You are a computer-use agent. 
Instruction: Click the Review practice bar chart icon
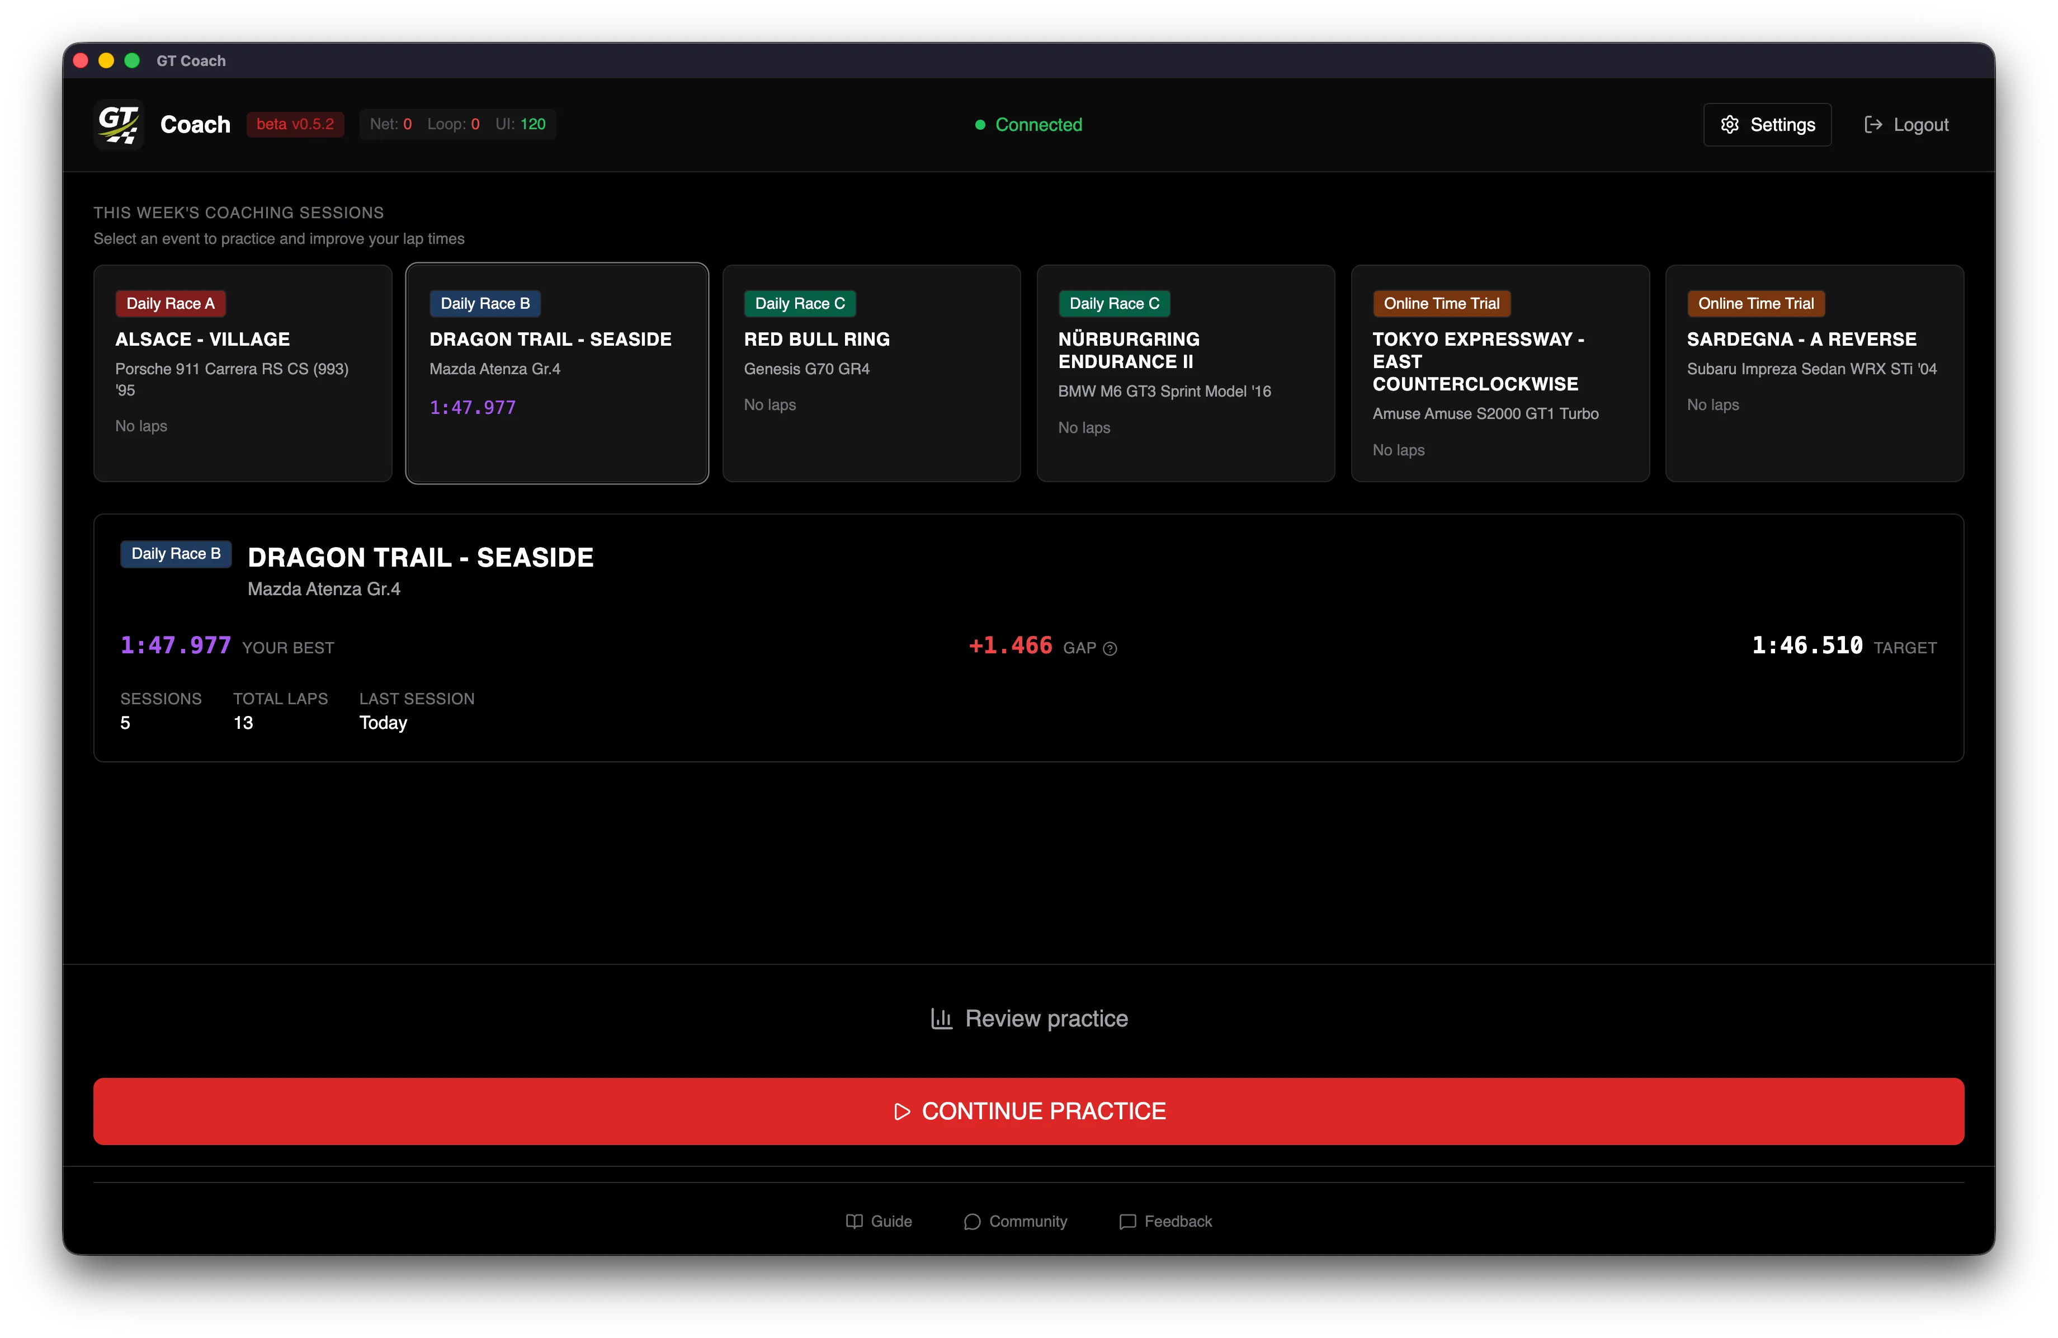(941, 1019)
